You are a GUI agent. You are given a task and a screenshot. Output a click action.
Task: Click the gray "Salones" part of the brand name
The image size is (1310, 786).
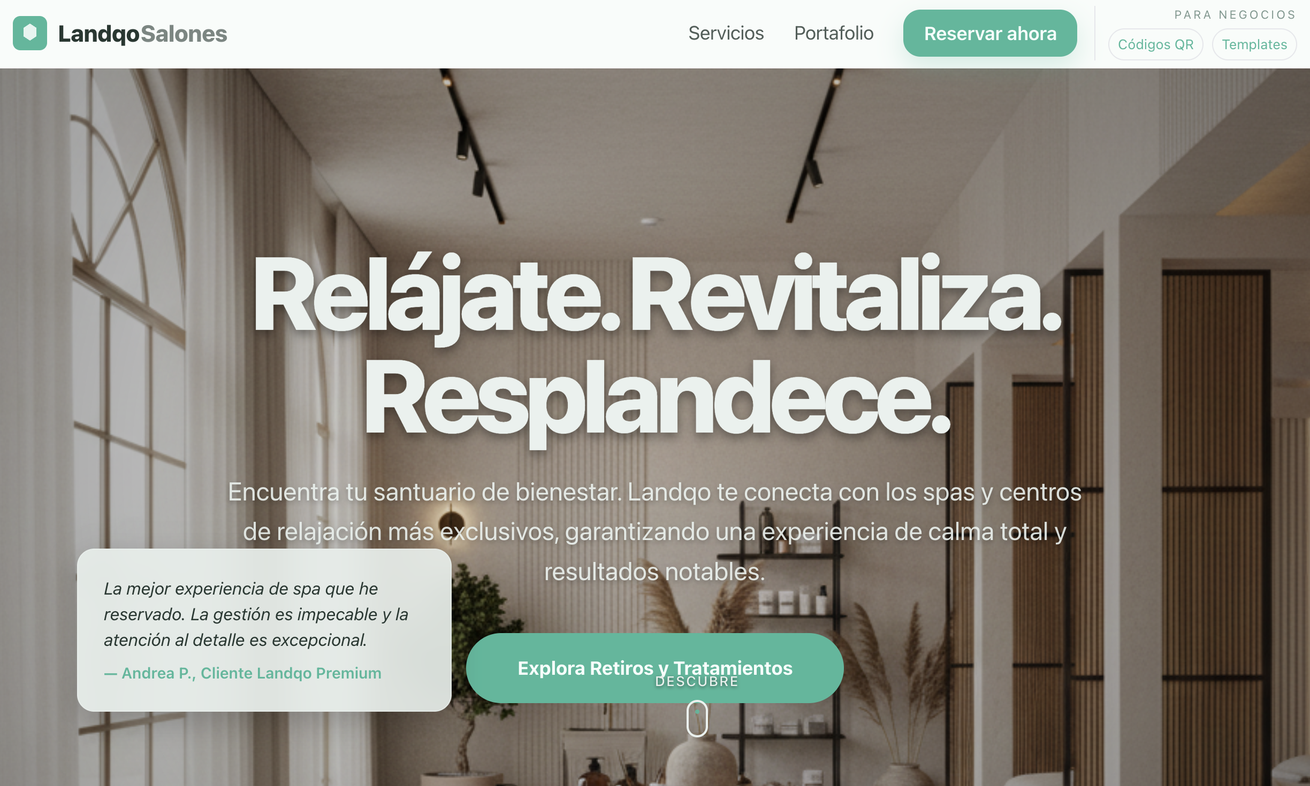184,34
